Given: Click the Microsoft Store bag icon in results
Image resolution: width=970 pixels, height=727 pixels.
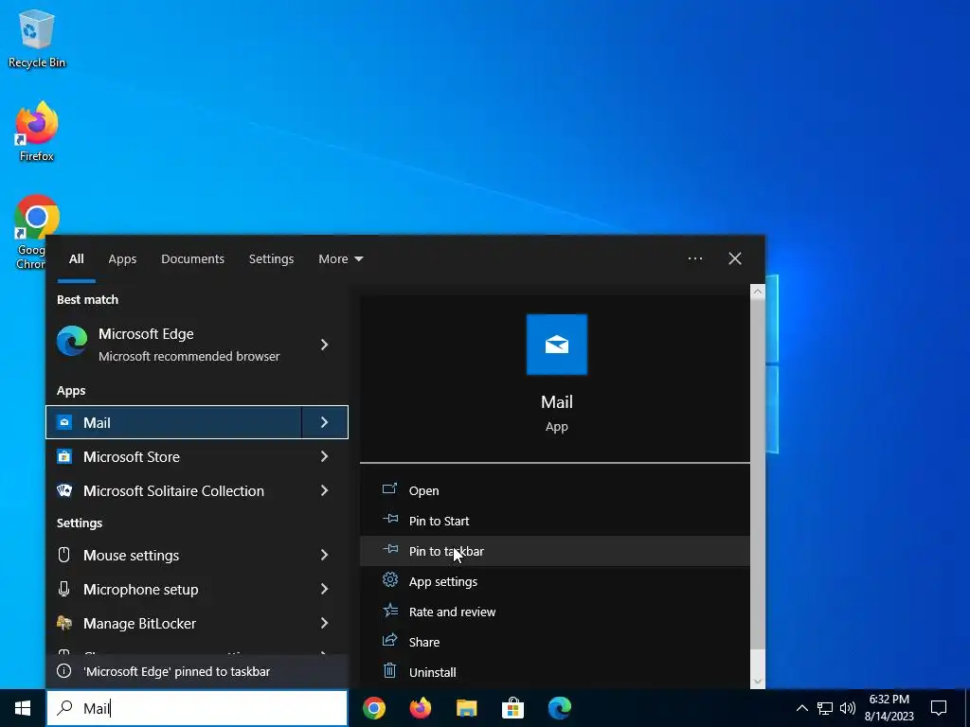Looking at the screenshot, I should tap(64, 456).
